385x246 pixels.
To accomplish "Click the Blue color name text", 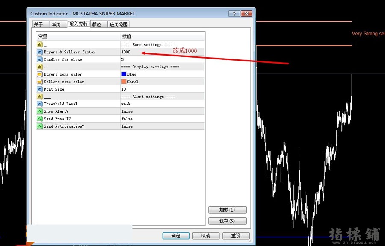I will point(132,74).
